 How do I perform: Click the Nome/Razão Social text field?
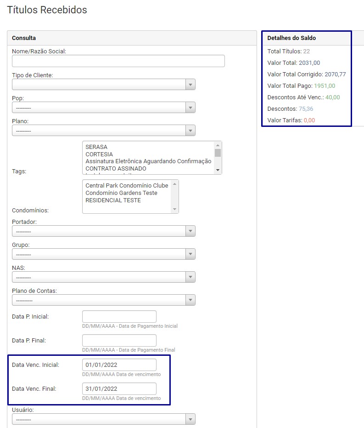click(118, 61)
